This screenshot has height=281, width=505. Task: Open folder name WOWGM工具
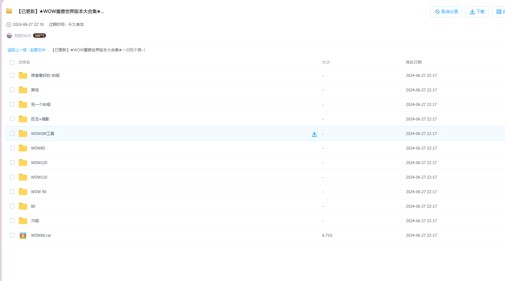coord(43,134)
